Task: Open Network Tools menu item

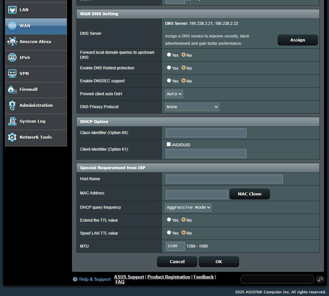Action: pos(35,137)
